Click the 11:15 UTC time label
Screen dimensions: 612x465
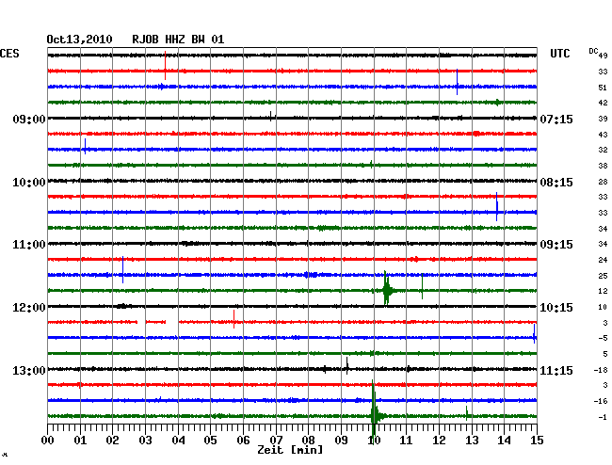click(x=556, y=370)
